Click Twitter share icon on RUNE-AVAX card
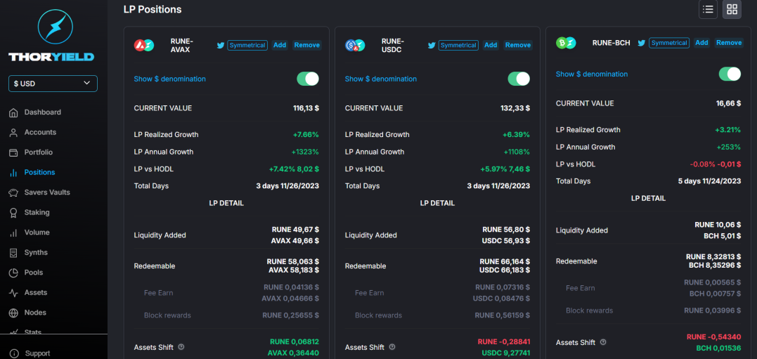 [x=221, y=46]
